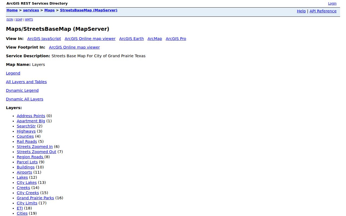
Task: Open the Highways layer
Action: coord(26,131)
